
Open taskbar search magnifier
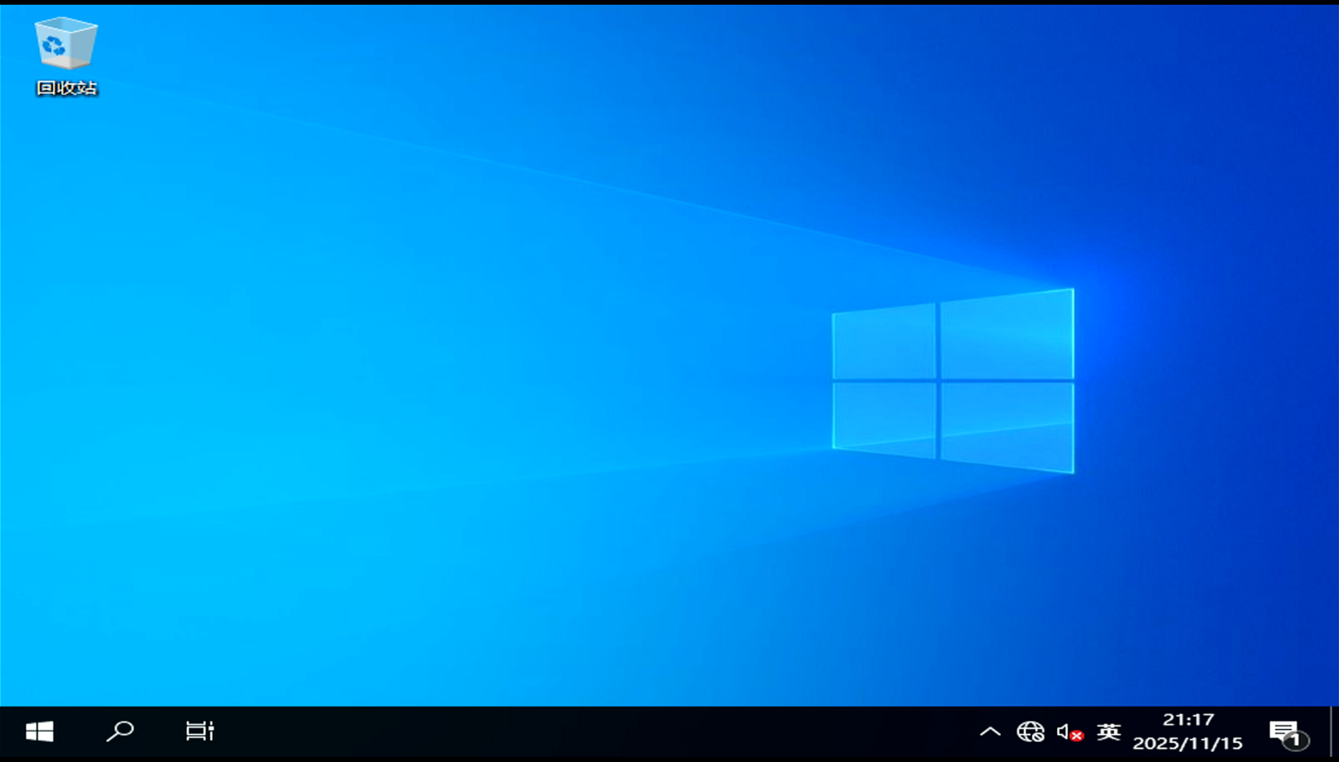[x=120, y=731]
